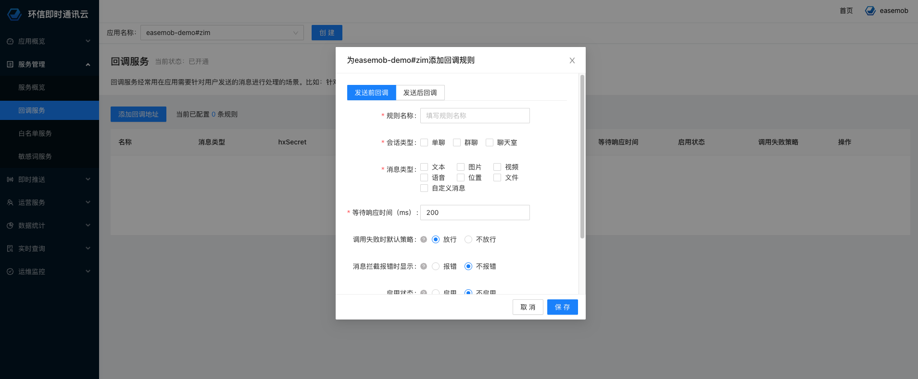Click the 取消 cancel button
Screen dimensions: 918x379
528,307
